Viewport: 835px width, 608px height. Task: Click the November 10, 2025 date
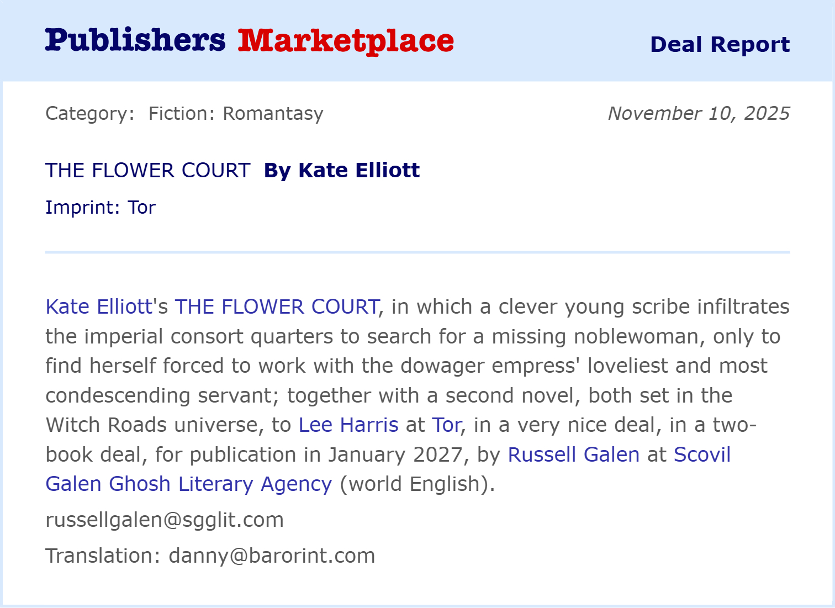click(x=699, y=114)
